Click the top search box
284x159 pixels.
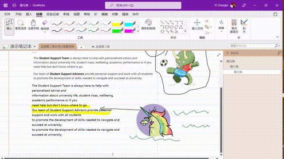pos(143,5)
